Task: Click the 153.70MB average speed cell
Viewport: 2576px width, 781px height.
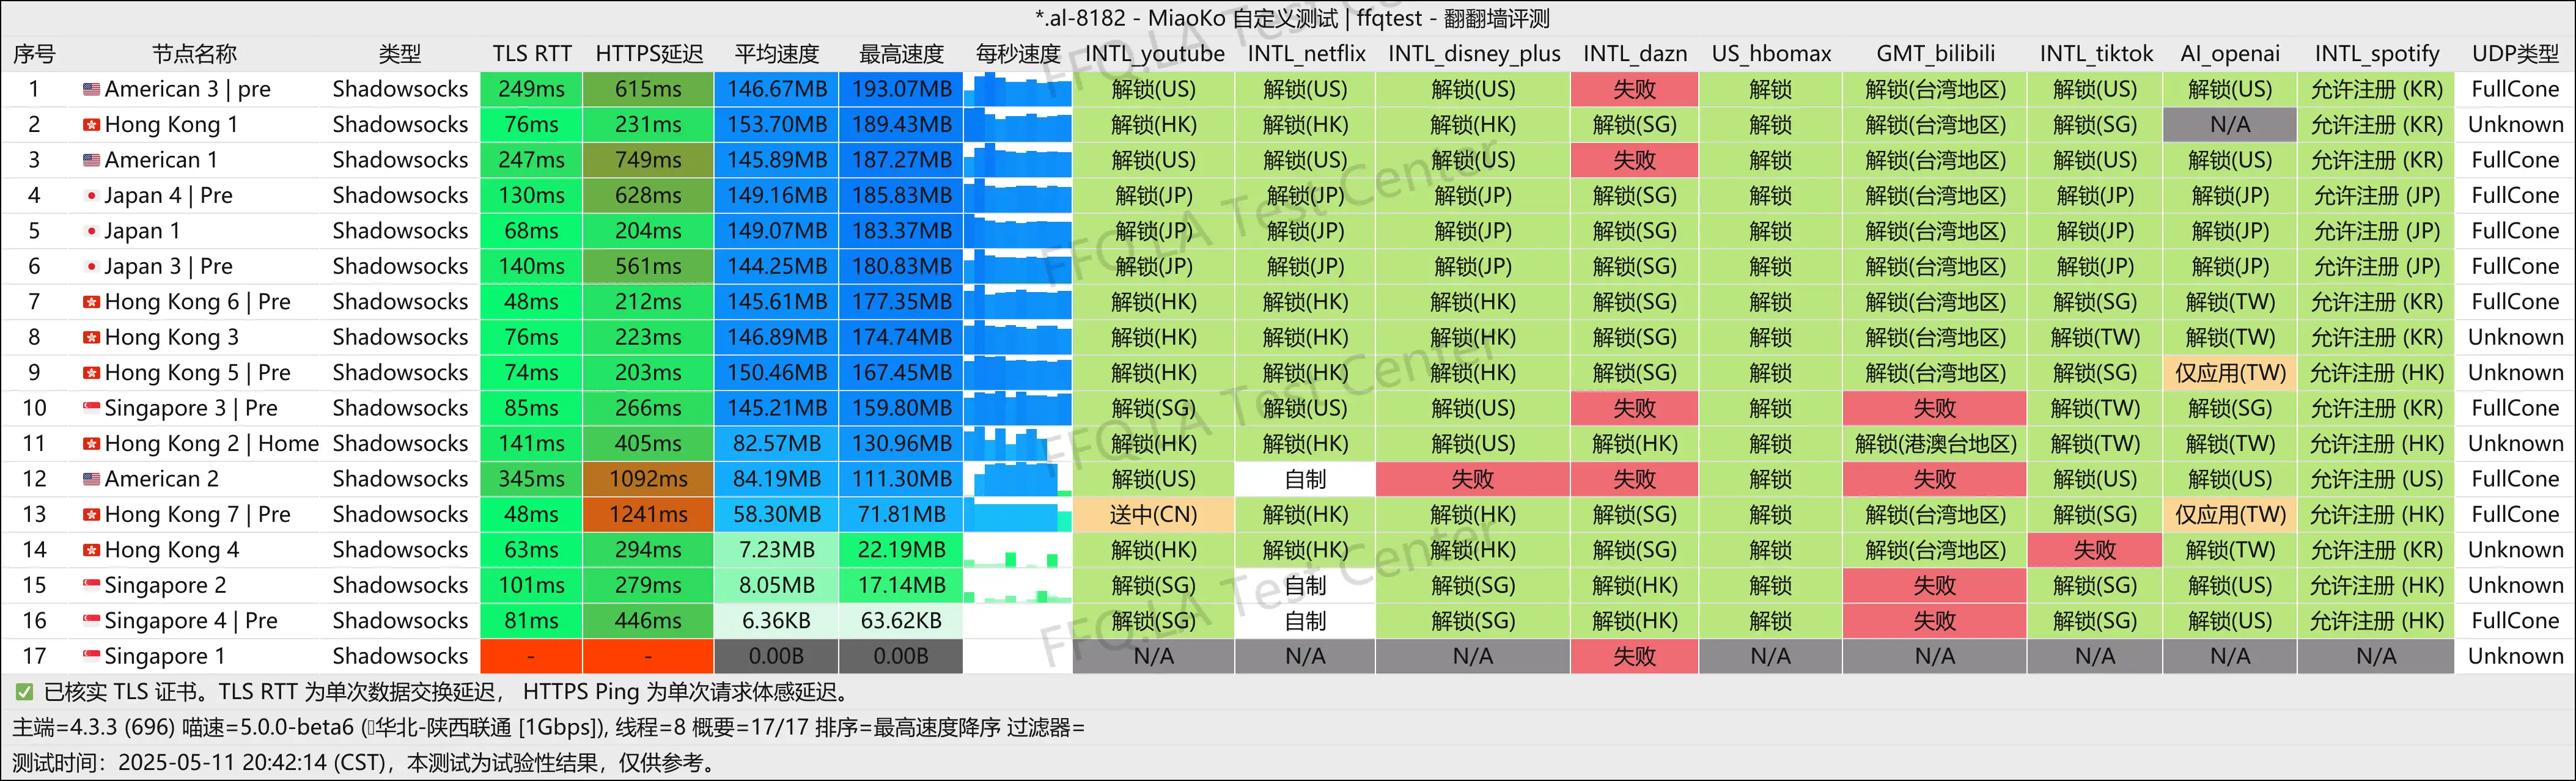Action: (x=777, y=125)
